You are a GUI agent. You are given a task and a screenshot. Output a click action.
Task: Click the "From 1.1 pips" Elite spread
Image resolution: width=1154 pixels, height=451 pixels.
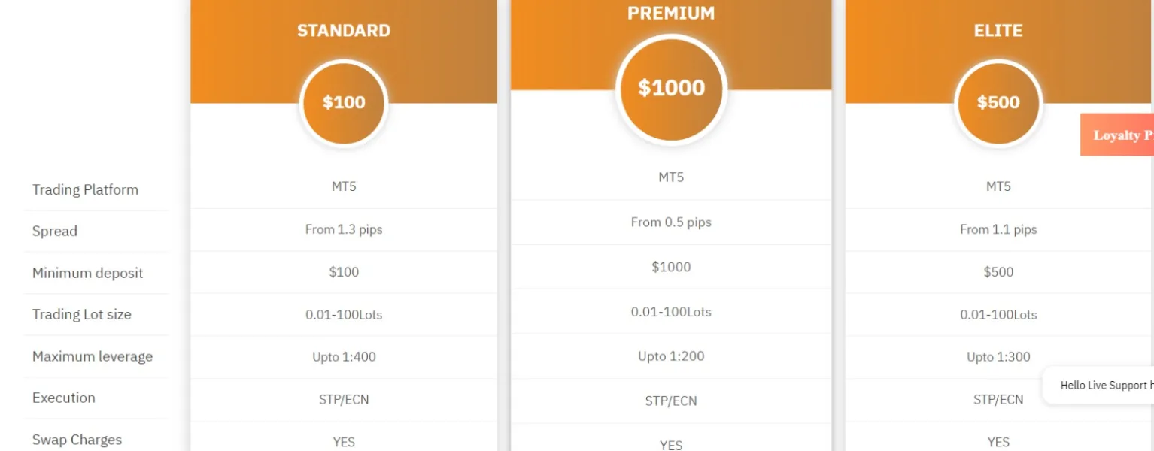pos(998,230)
